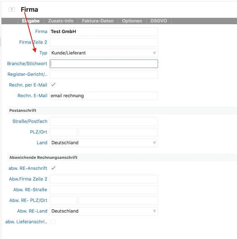The image size is (237, 239).
Task: Toggle the Rechn. per E-Mail checkbox
Action: [53, 85]
